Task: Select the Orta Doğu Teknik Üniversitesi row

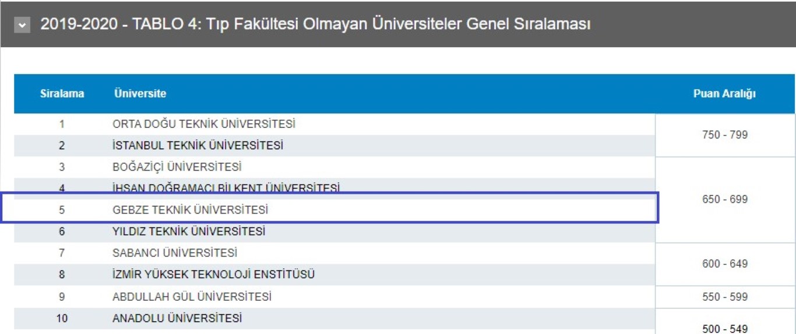Action: point(334,124)
